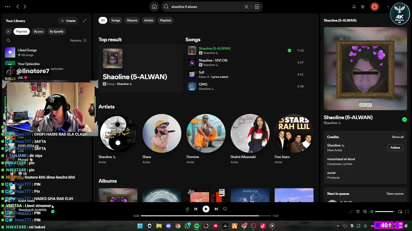Toggle the Playlists filter chip
Viewport: 412px width, 231px height.
tap(22, 31)
